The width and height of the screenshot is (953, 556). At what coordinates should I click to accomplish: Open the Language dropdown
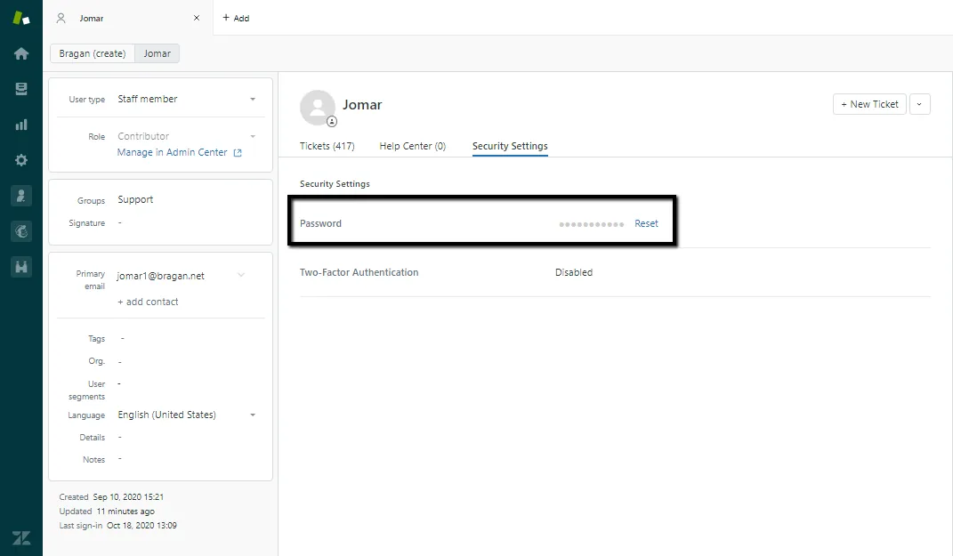[x=253, y=415]
